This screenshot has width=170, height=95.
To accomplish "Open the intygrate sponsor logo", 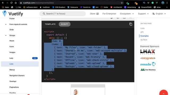I will point(148,58).
